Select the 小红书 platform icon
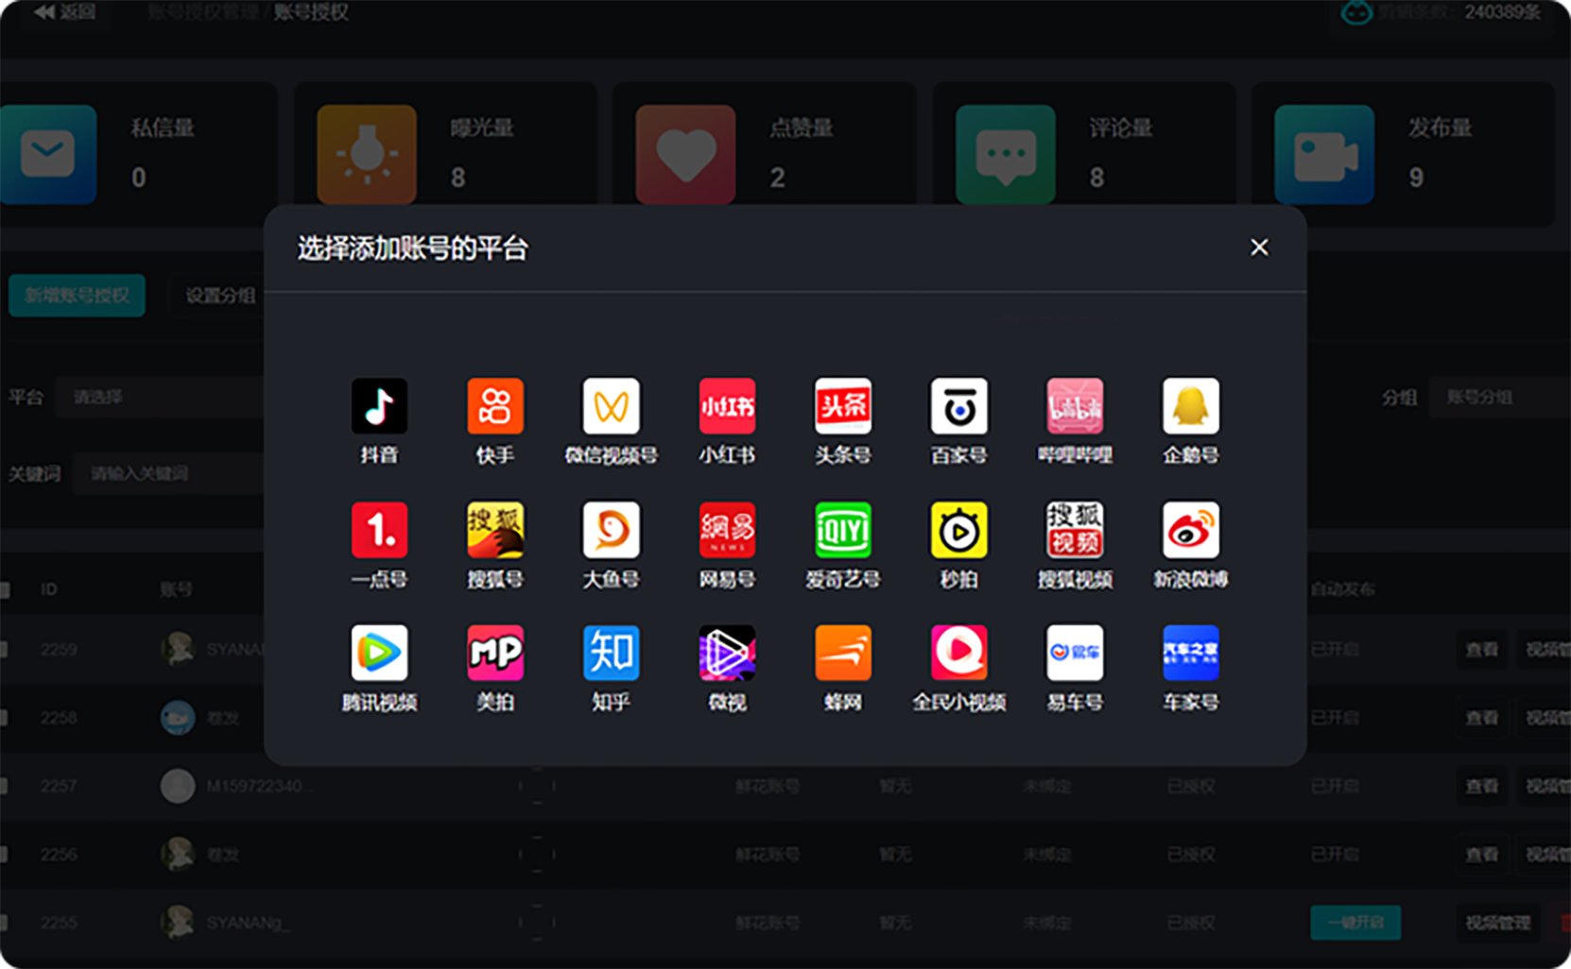 click(727, 406)
